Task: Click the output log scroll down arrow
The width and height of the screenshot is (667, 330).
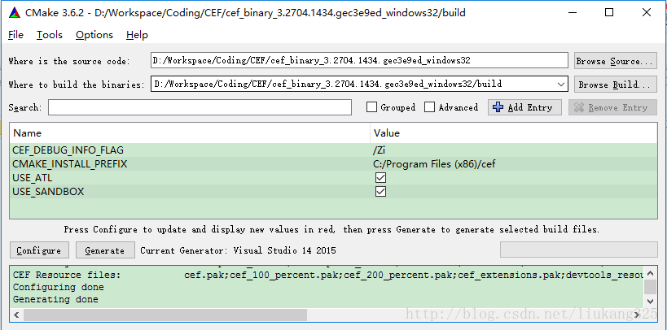Action: point(650,301)
